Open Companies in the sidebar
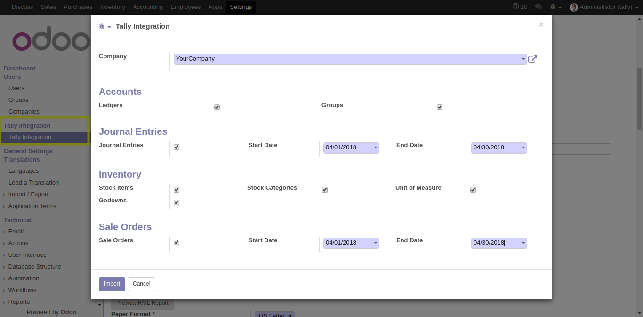 [24, 112]
